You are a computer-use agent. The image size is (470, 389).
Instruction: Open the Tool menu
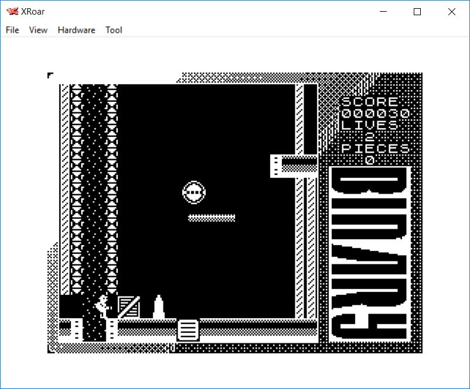114,30
